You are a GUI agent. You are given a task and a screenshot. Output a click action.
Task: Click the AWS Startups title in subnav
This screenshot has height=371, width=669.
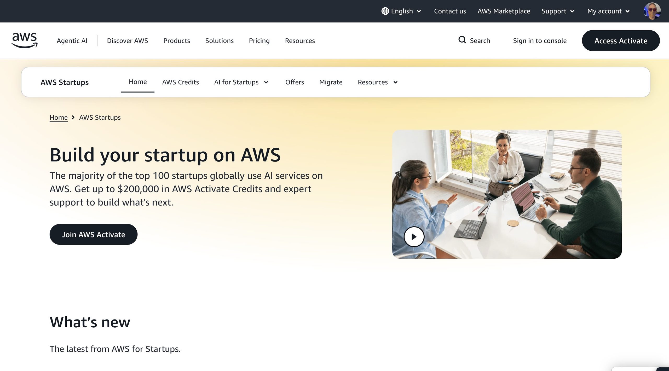pyautogui.click(x=65, y=82)
